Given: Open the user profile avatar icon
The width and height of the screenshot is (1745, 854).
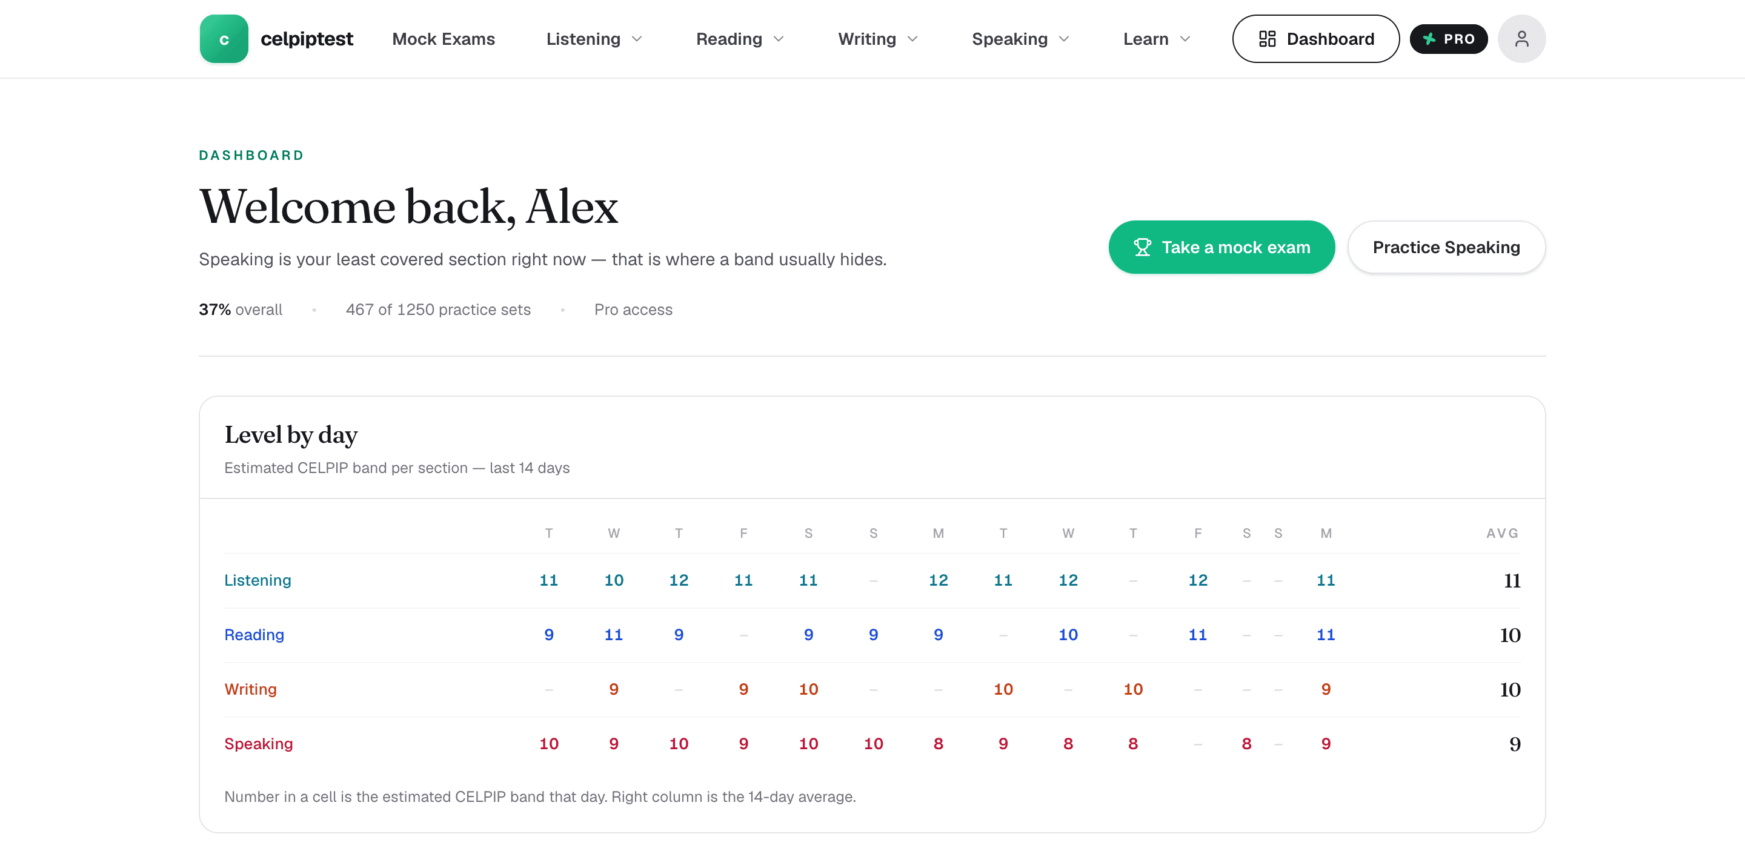Looking at the screenshot, I should coord(1521,39).
